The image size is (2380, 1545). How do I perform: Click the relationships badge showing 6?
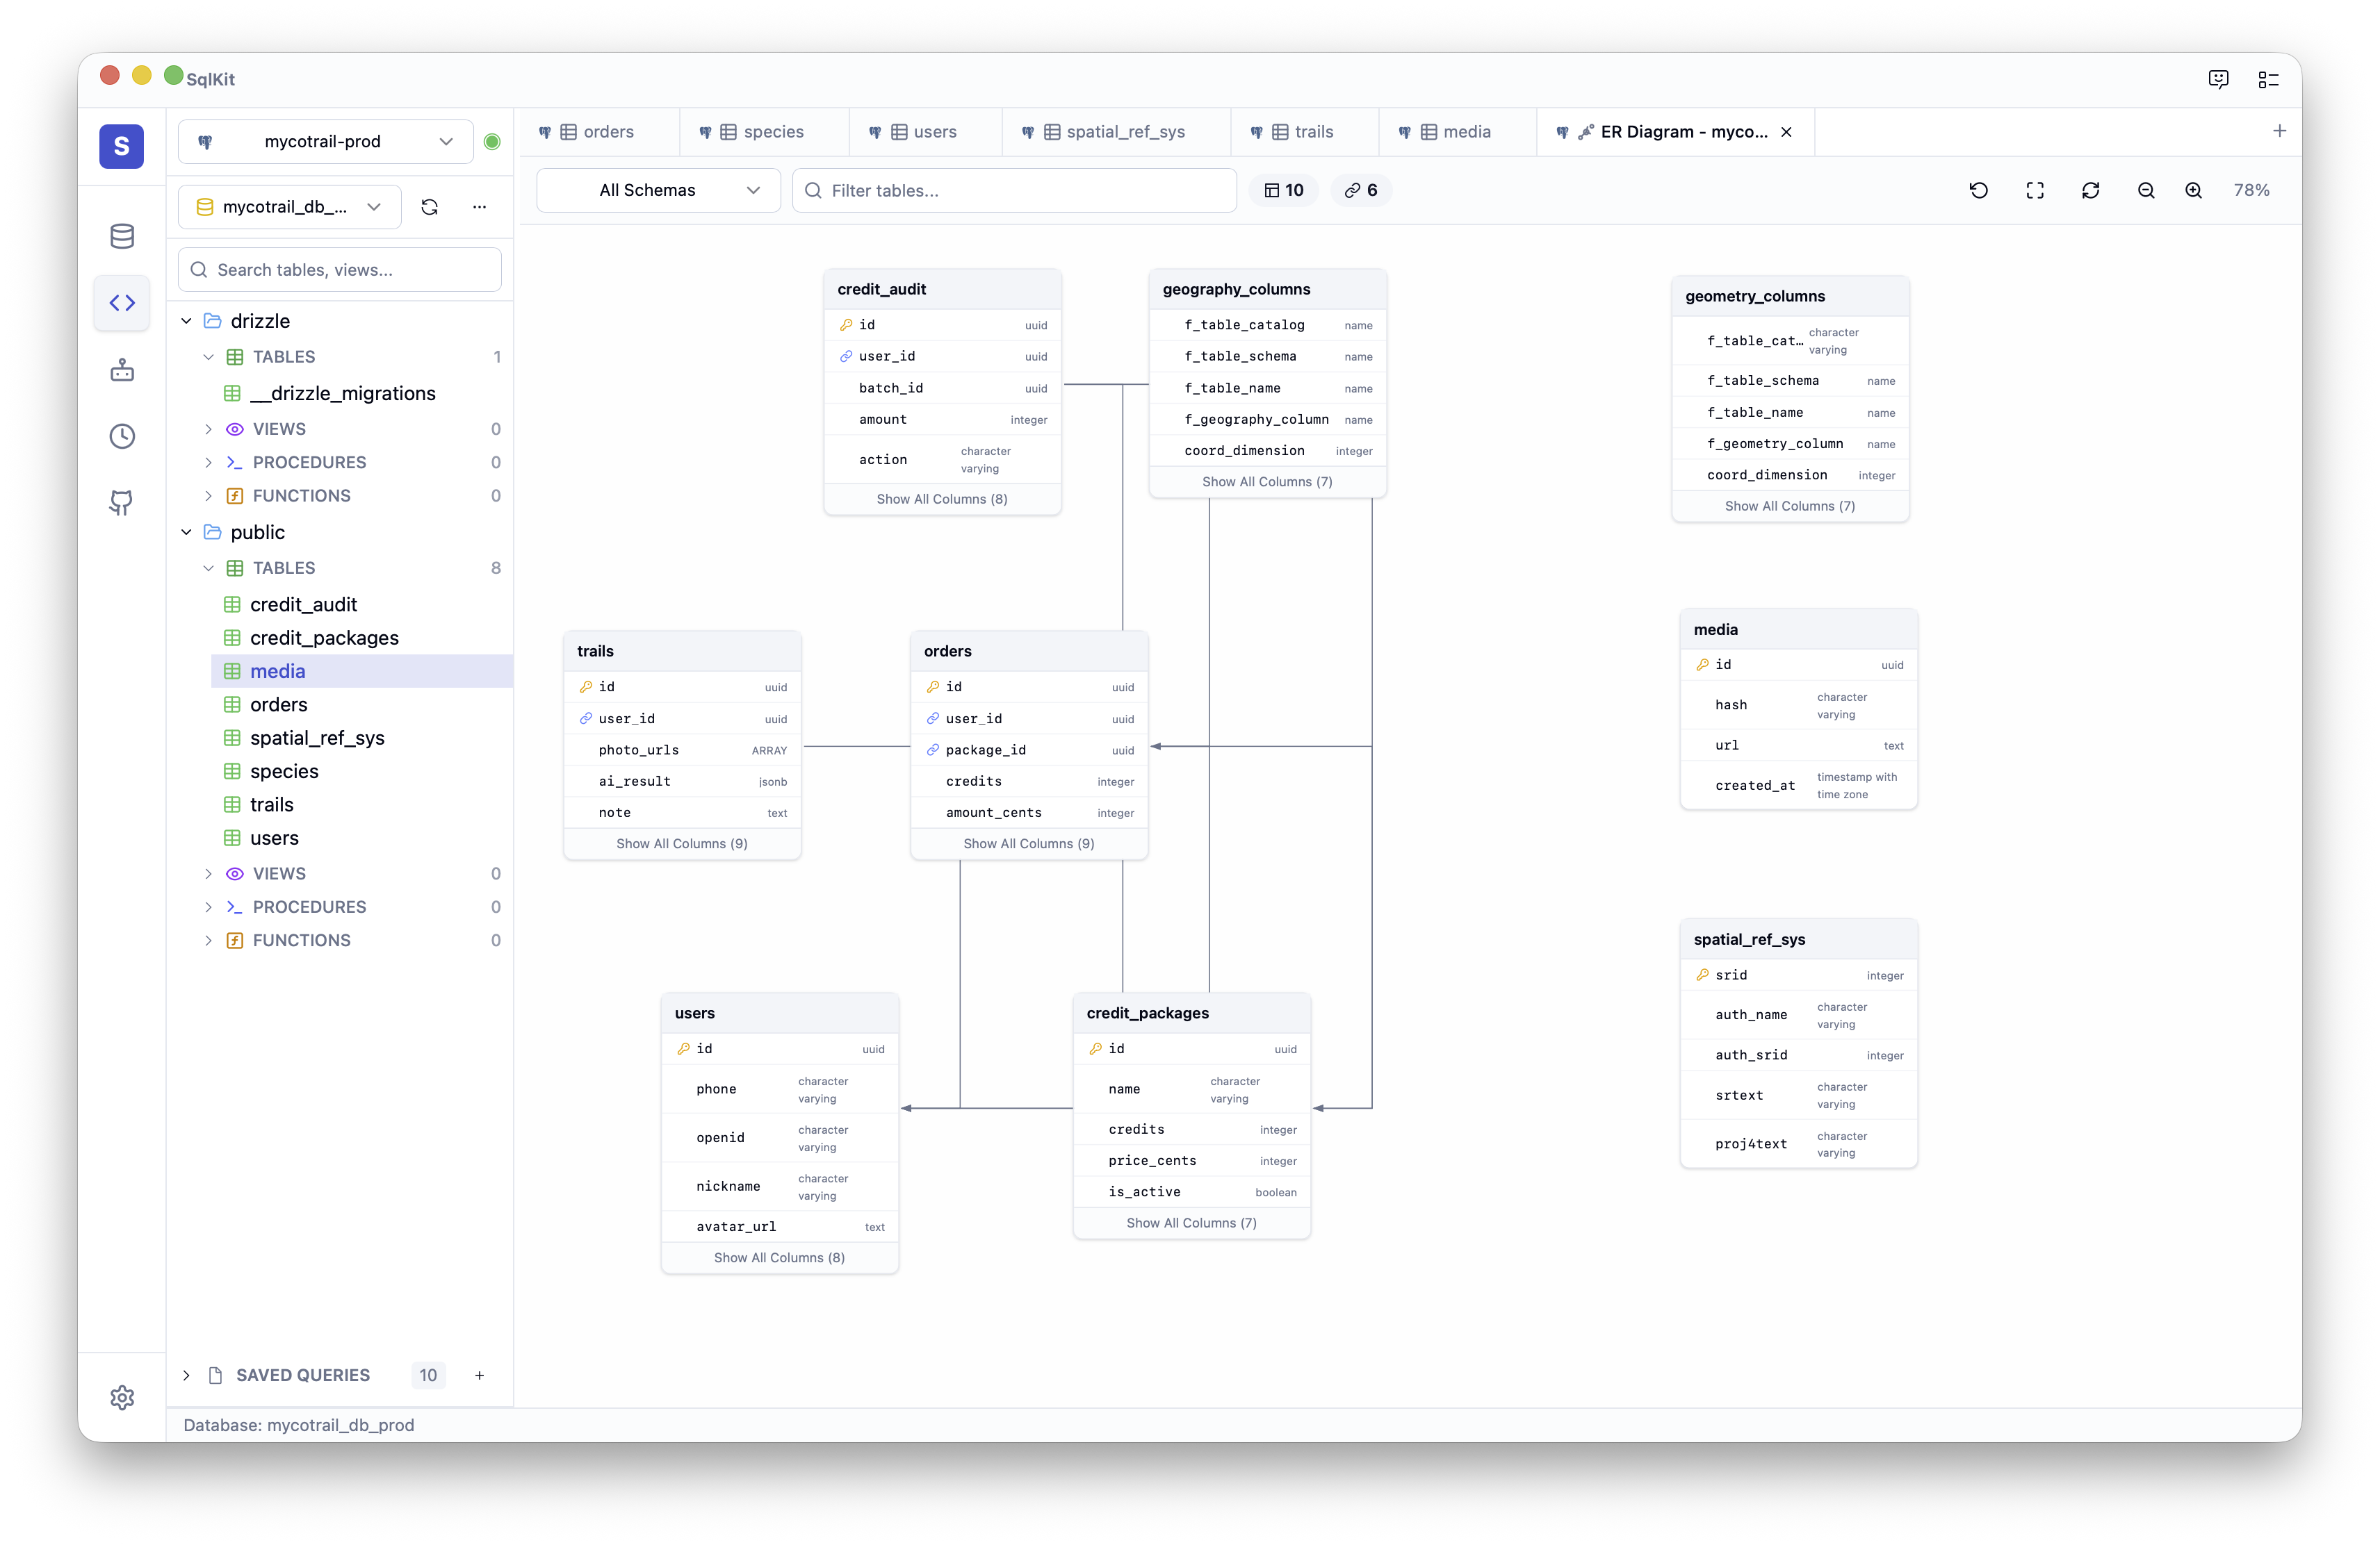coord(1360,190)
